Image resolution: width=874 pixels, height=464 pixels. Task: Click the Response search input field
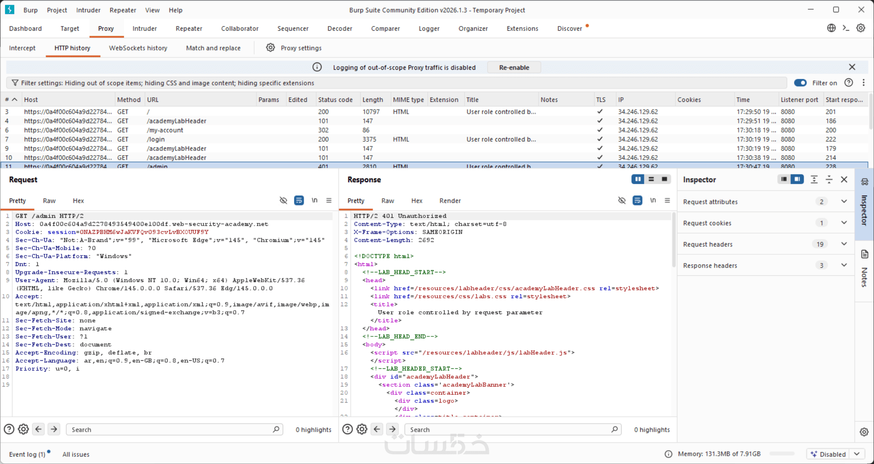coord(513,429)
